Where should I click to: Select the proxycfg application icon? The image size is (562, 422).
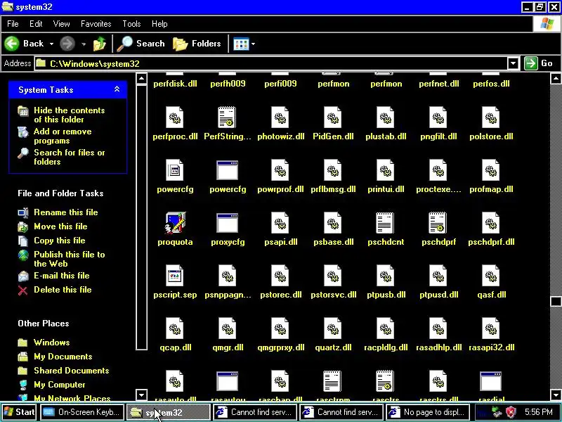(x=227, y=223)
